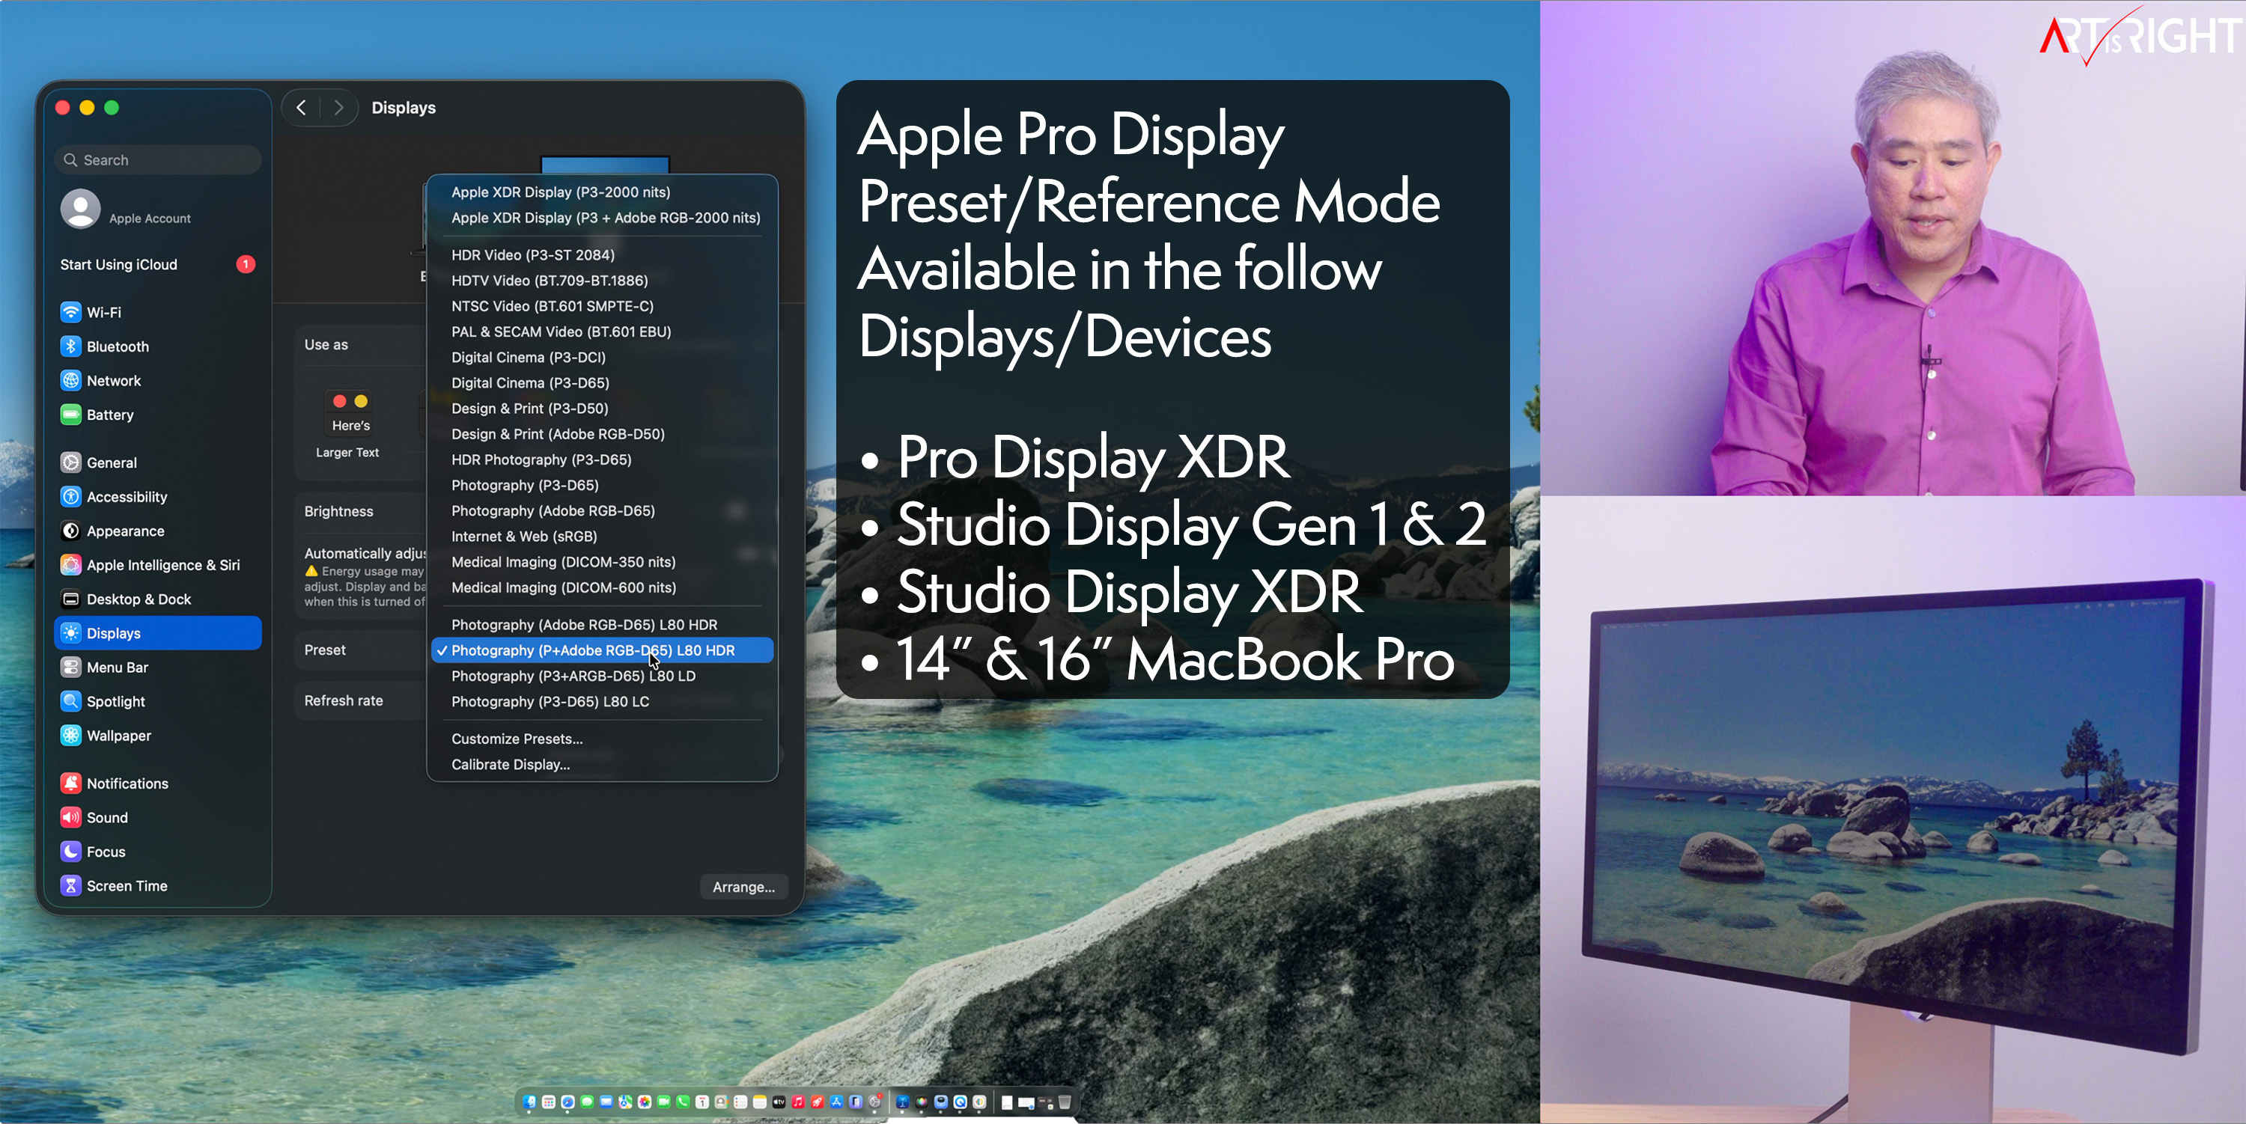The height and width of the screenshot is (1124, 2246).
Task: Select checked Photography (P+Adobe RGB-D65) L80 HDR
Action: click(x=602, y=650)
